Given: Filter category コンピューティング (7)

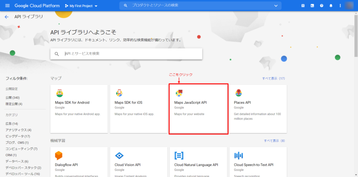Looking at the screenshot, I should (21, 149).
